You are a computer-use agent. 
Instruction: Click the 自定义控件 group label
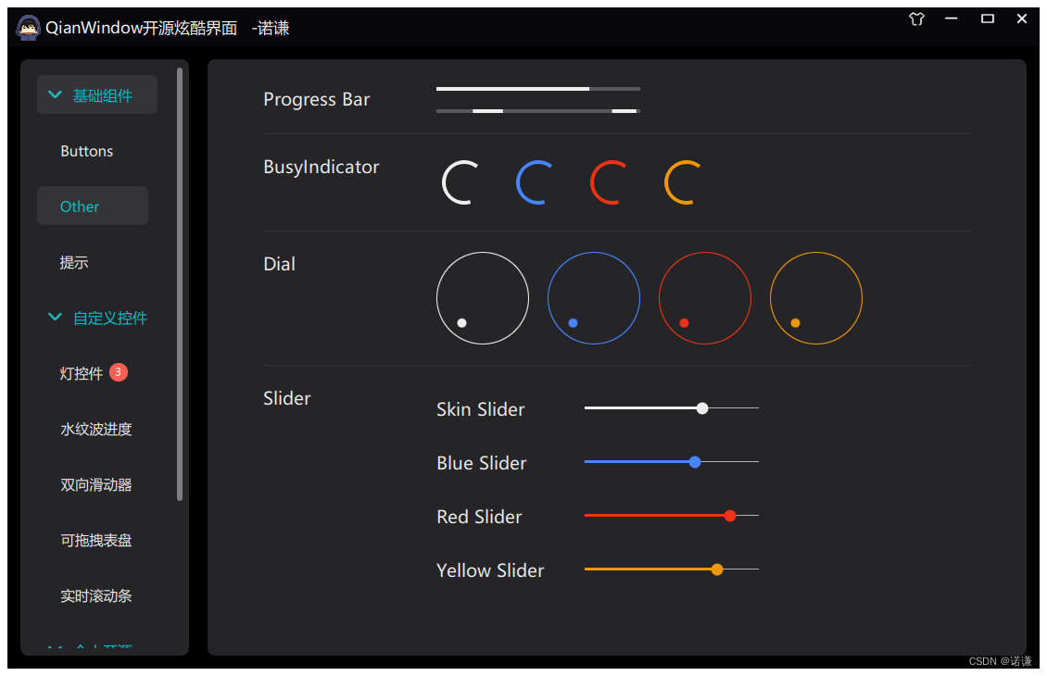110,318
